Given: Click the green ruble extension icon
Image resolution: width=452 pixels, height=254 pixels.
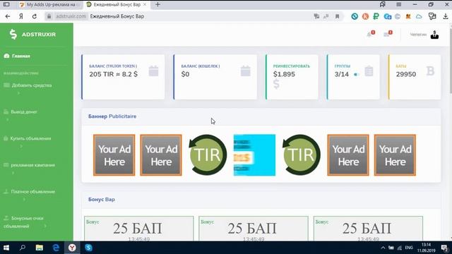Looking at the screenshot, I should coord(376,16).
